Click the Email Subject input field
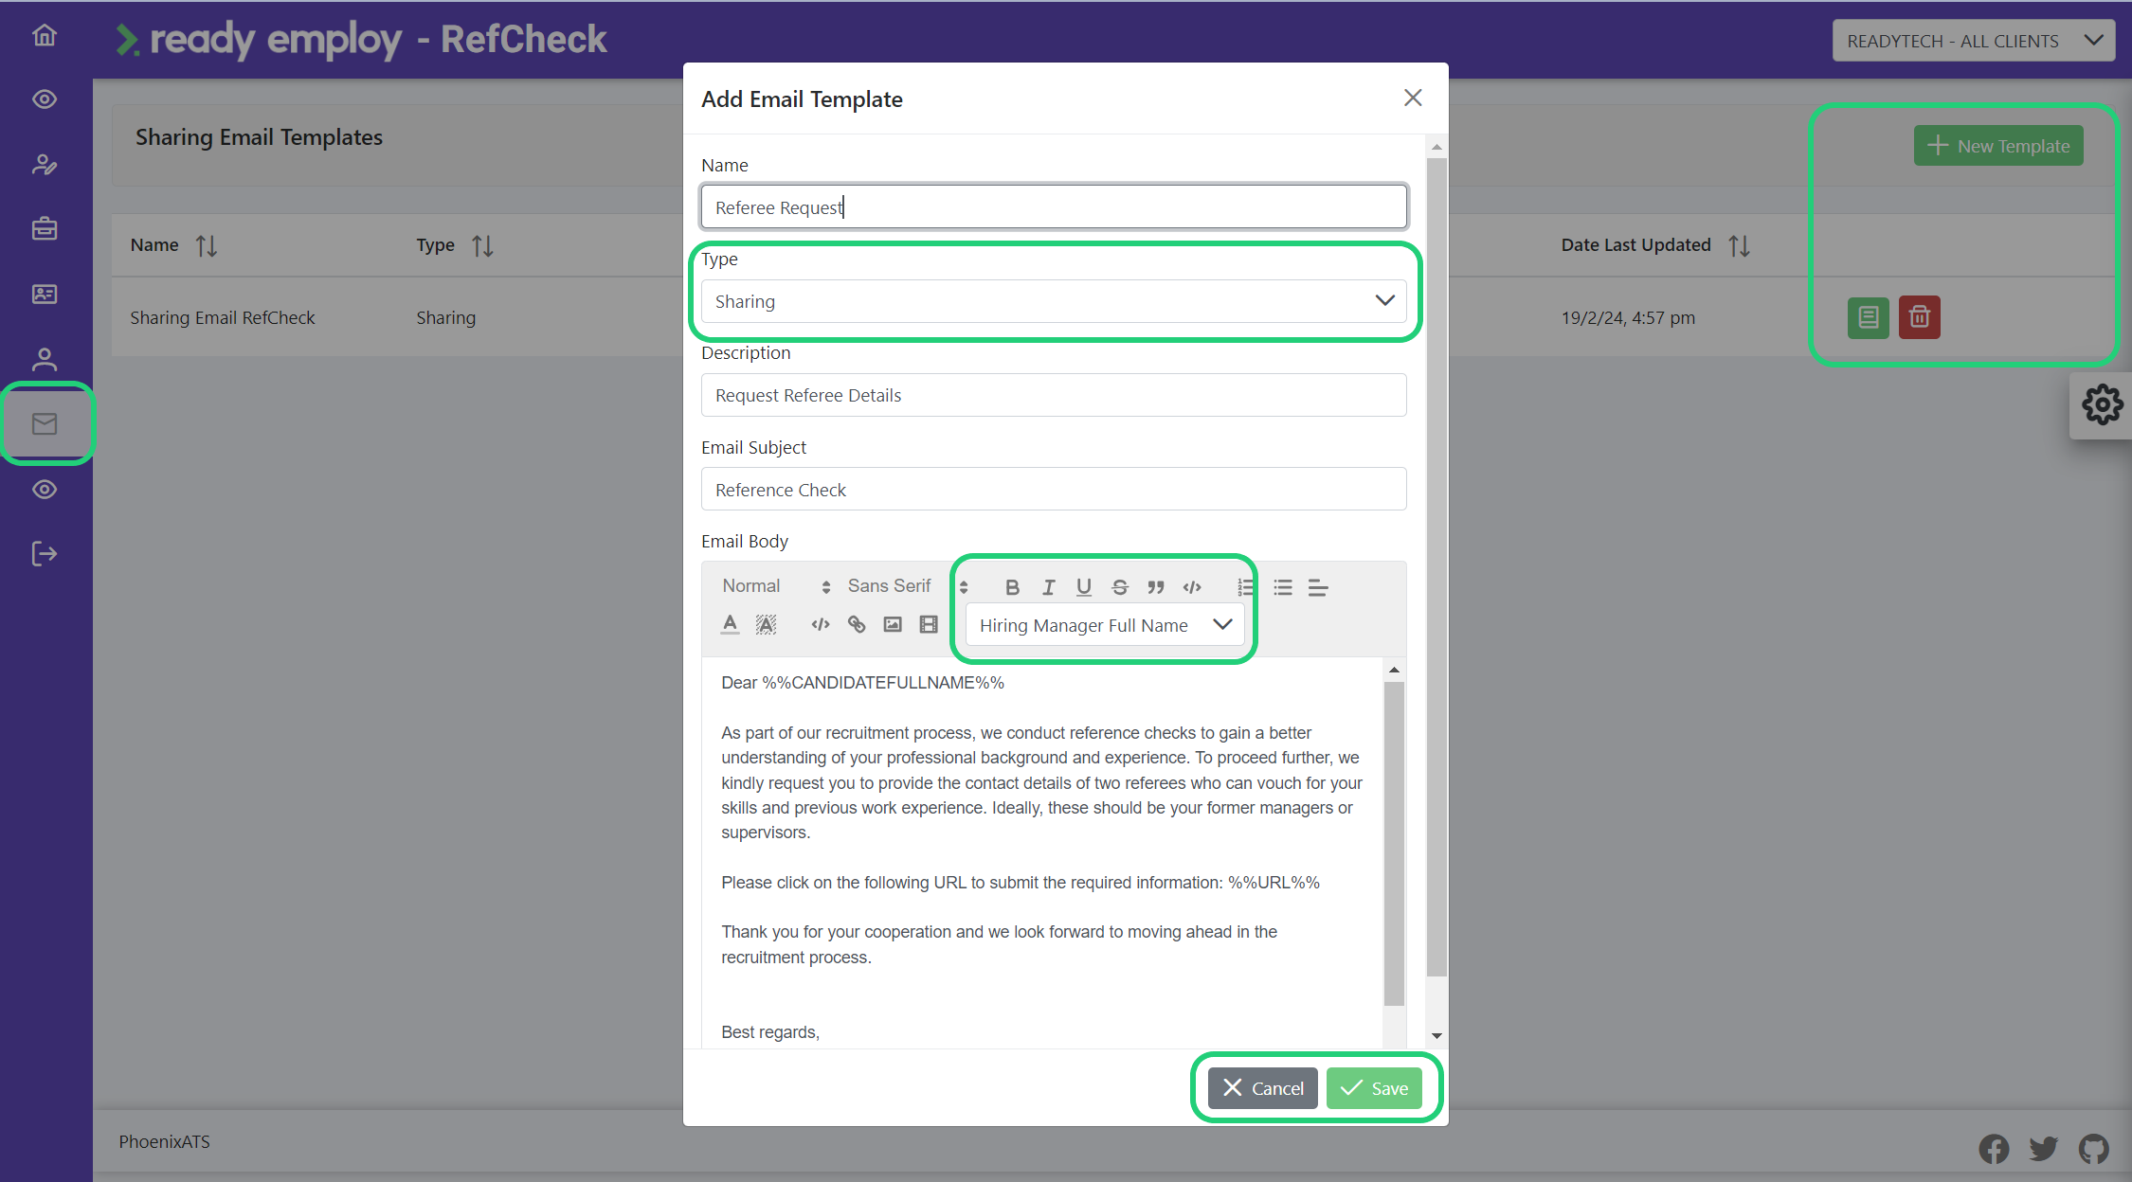The image size is (2132, 1182). (1054, 490)
